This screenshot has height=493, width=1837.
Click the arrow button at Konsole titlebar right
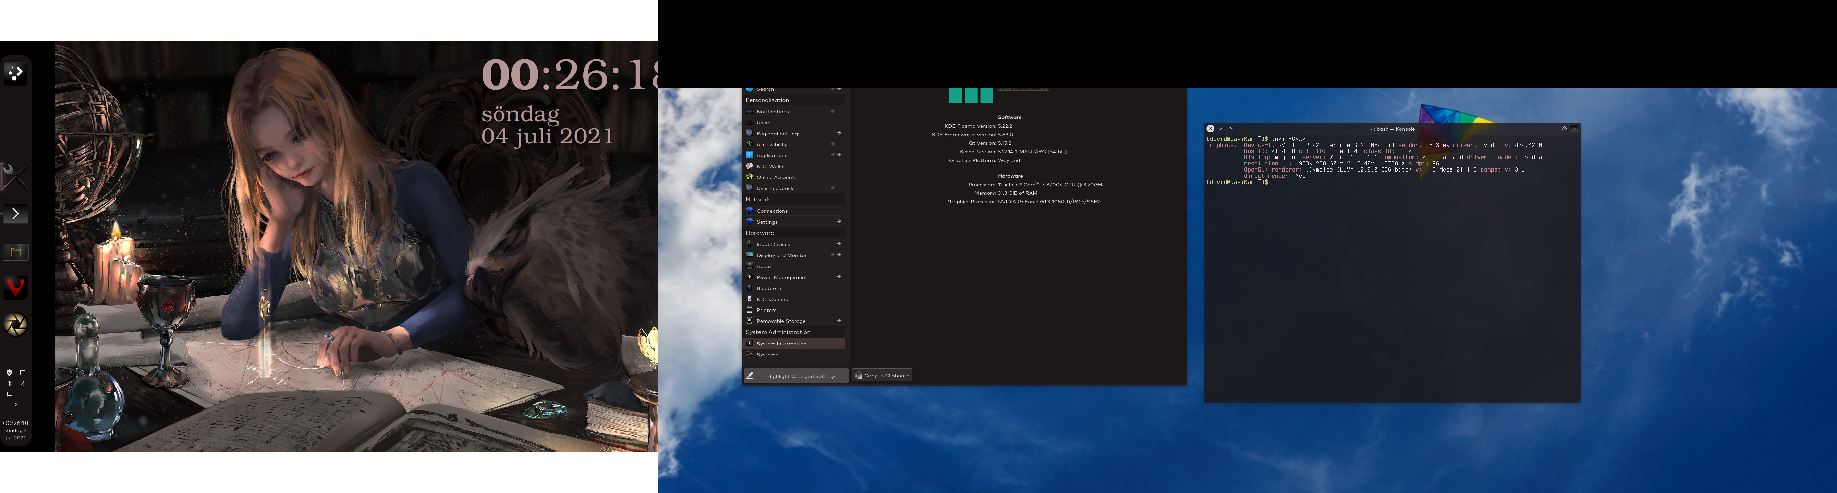(1574, 129)
